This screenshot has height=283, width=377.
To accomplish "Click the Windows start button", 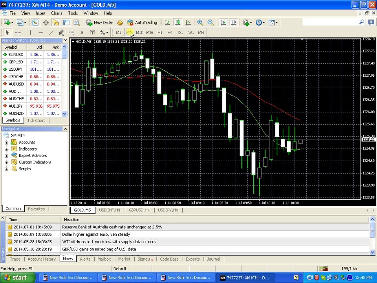I will [17, 277].
